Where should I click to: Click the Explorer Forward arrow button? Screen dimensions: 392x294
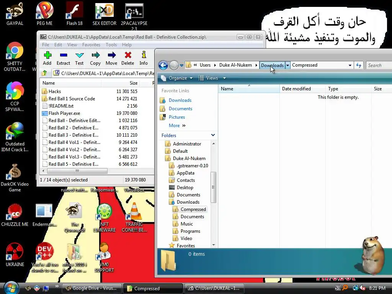click(x=174, y=65)
